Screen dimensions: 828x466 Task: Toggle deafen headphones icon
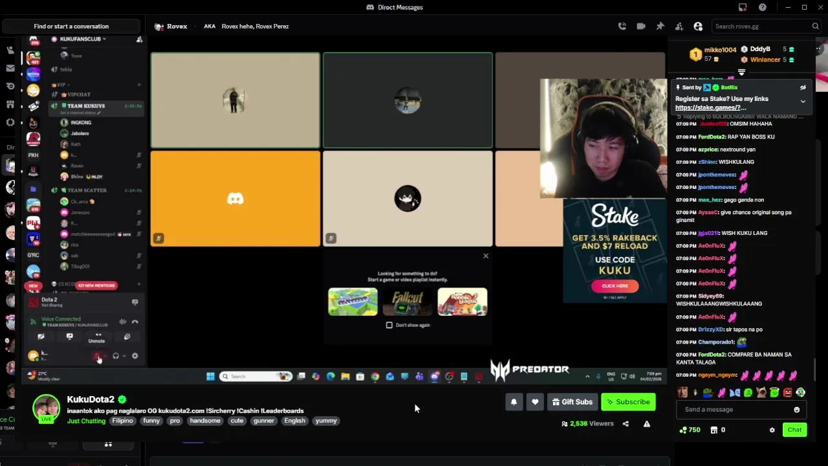click(x=116, y=356)
